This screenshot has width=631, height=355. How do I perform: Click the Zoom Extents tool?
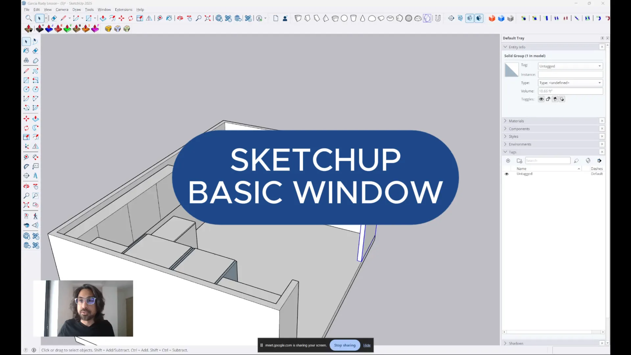[x=26, y=205]
